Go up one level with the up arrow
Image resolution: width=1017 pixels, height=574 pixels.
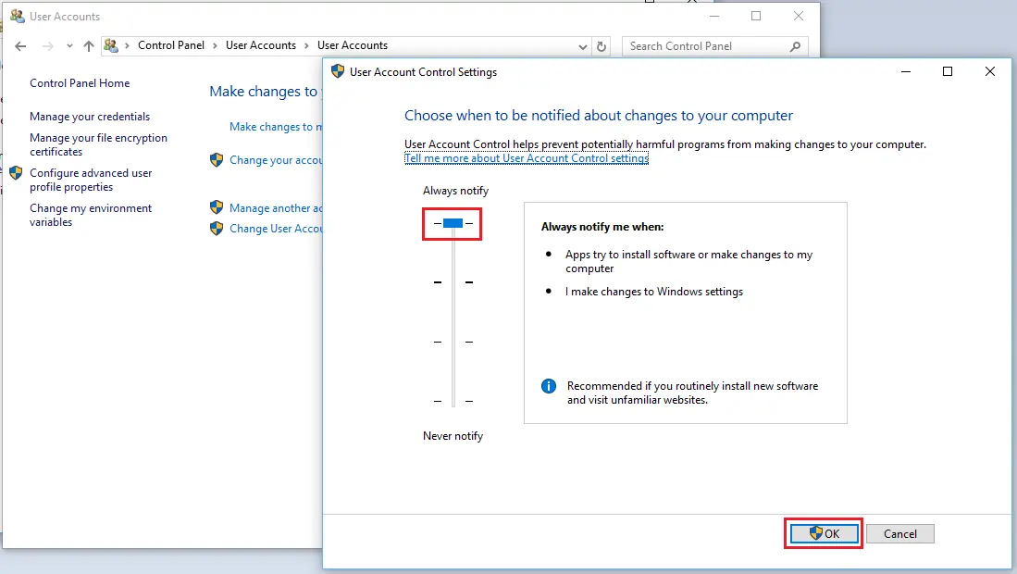[89, 46]
